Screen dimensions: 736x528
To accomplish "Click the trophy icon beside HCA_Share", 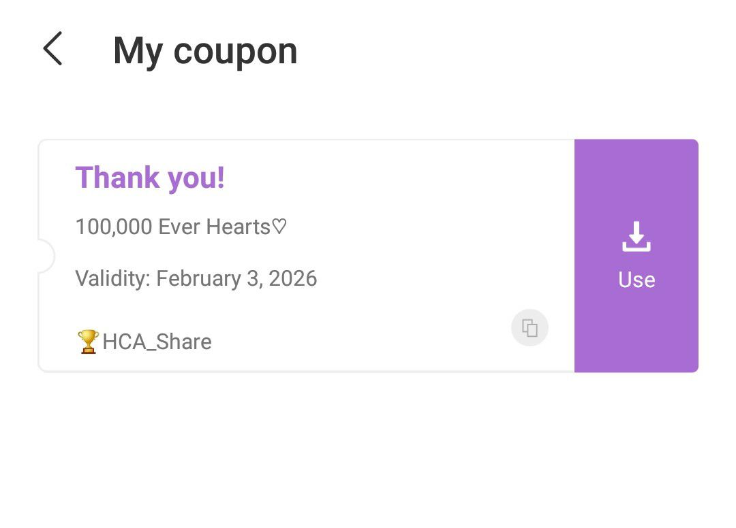I will [x=88, y=342].
